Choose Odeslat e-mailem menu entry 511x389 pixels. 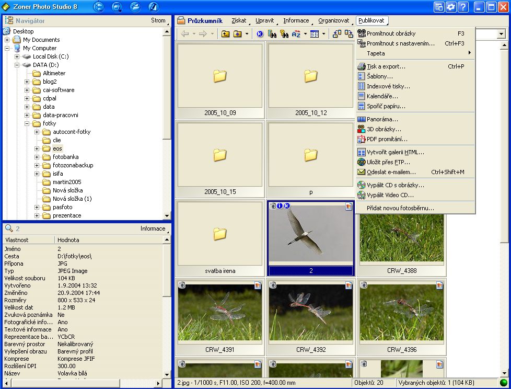coord(415,172)
